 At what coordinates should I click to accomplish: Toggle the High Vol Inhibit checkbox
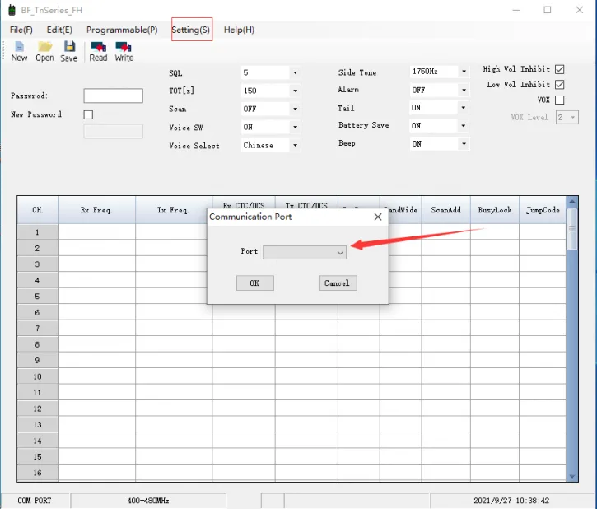click(560, 69)
